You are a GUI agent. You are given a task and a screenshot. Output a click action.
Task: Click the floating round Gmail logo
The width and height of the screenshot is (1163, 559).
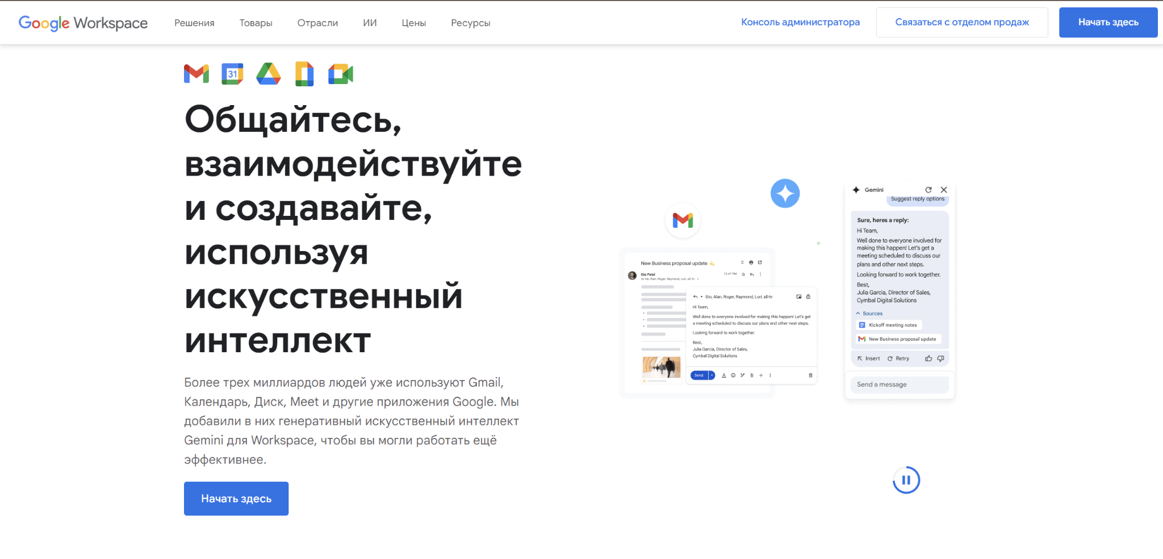point(683,220)
